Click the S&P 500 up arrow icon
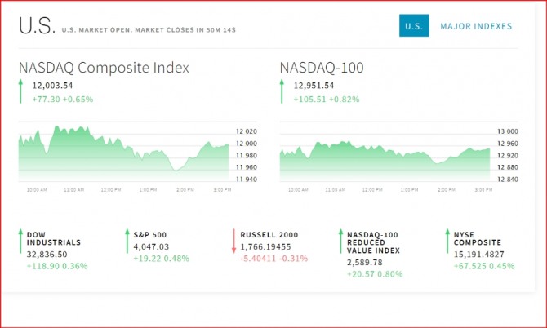The image size is (547, 328). pos(127,241)
